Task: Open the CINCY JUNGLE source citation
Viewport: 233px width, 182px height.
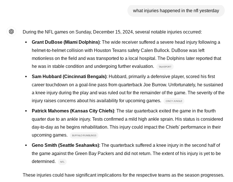Action: [174, 101]
